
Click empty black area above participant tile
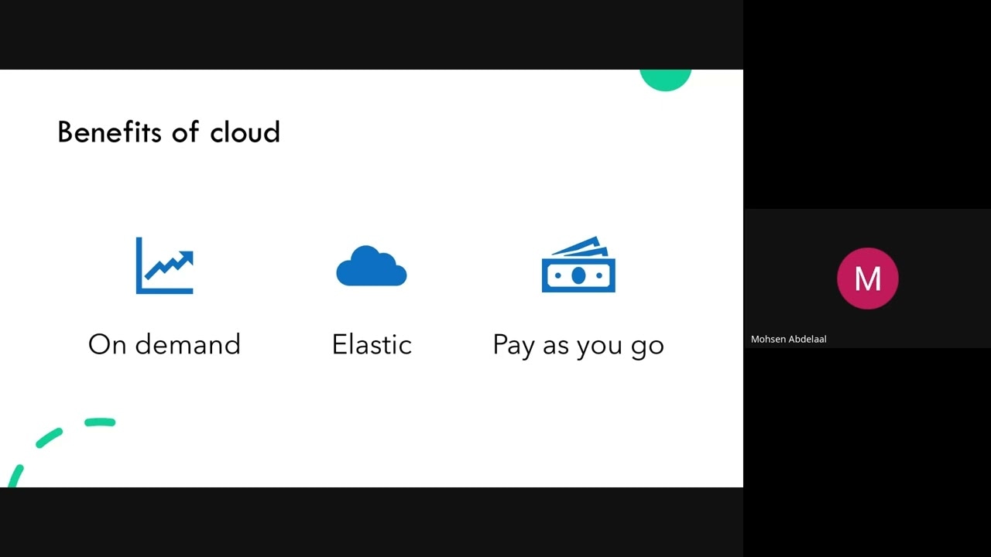pyautogui.click(x=867, y=104)
